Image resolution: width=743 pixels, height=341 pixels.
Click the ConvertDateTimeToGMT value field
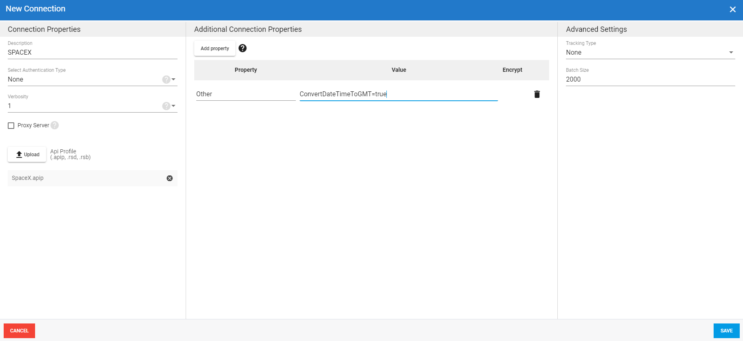pos(398,94)
